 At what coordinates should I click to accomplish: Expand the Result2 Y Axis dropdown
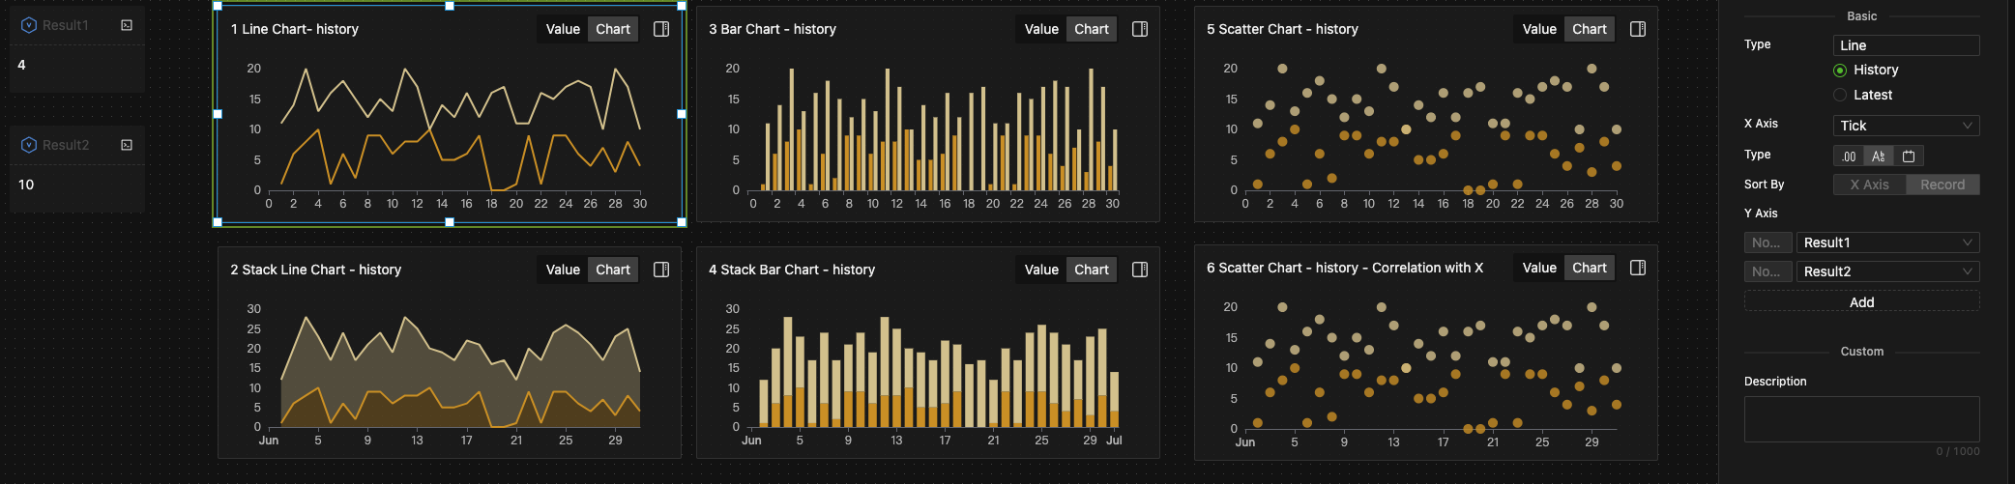point(1887,271)
